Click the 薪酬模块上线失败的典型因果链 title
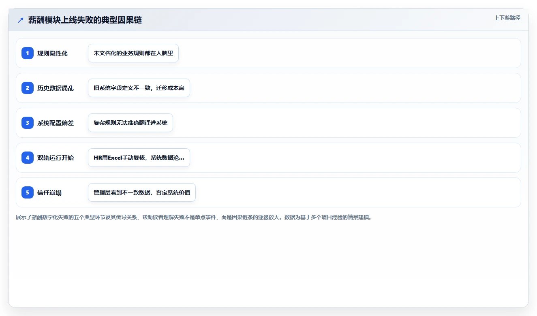 [x=85, y=20]
